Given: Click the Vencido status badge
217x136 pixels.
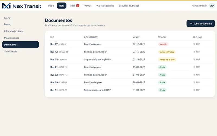Looking at the screenshot, I should (163, 44).
